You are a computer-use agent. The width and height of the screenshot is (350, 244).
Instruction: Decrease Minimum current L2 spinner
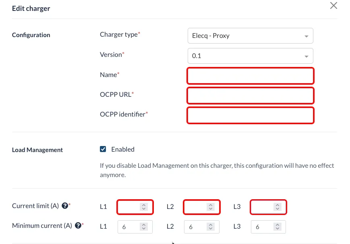tap(211, 229)
